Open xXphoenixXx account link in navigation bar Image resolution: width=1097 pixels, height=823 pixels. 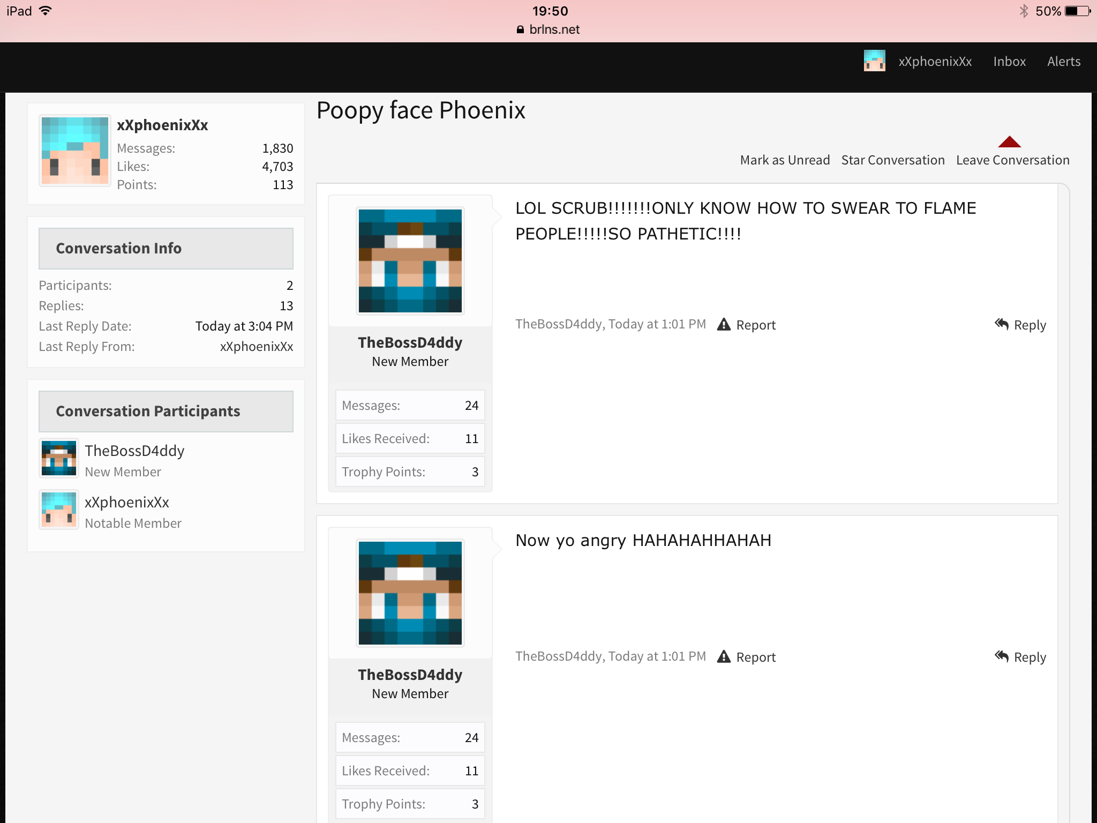[x=935, y=62]
